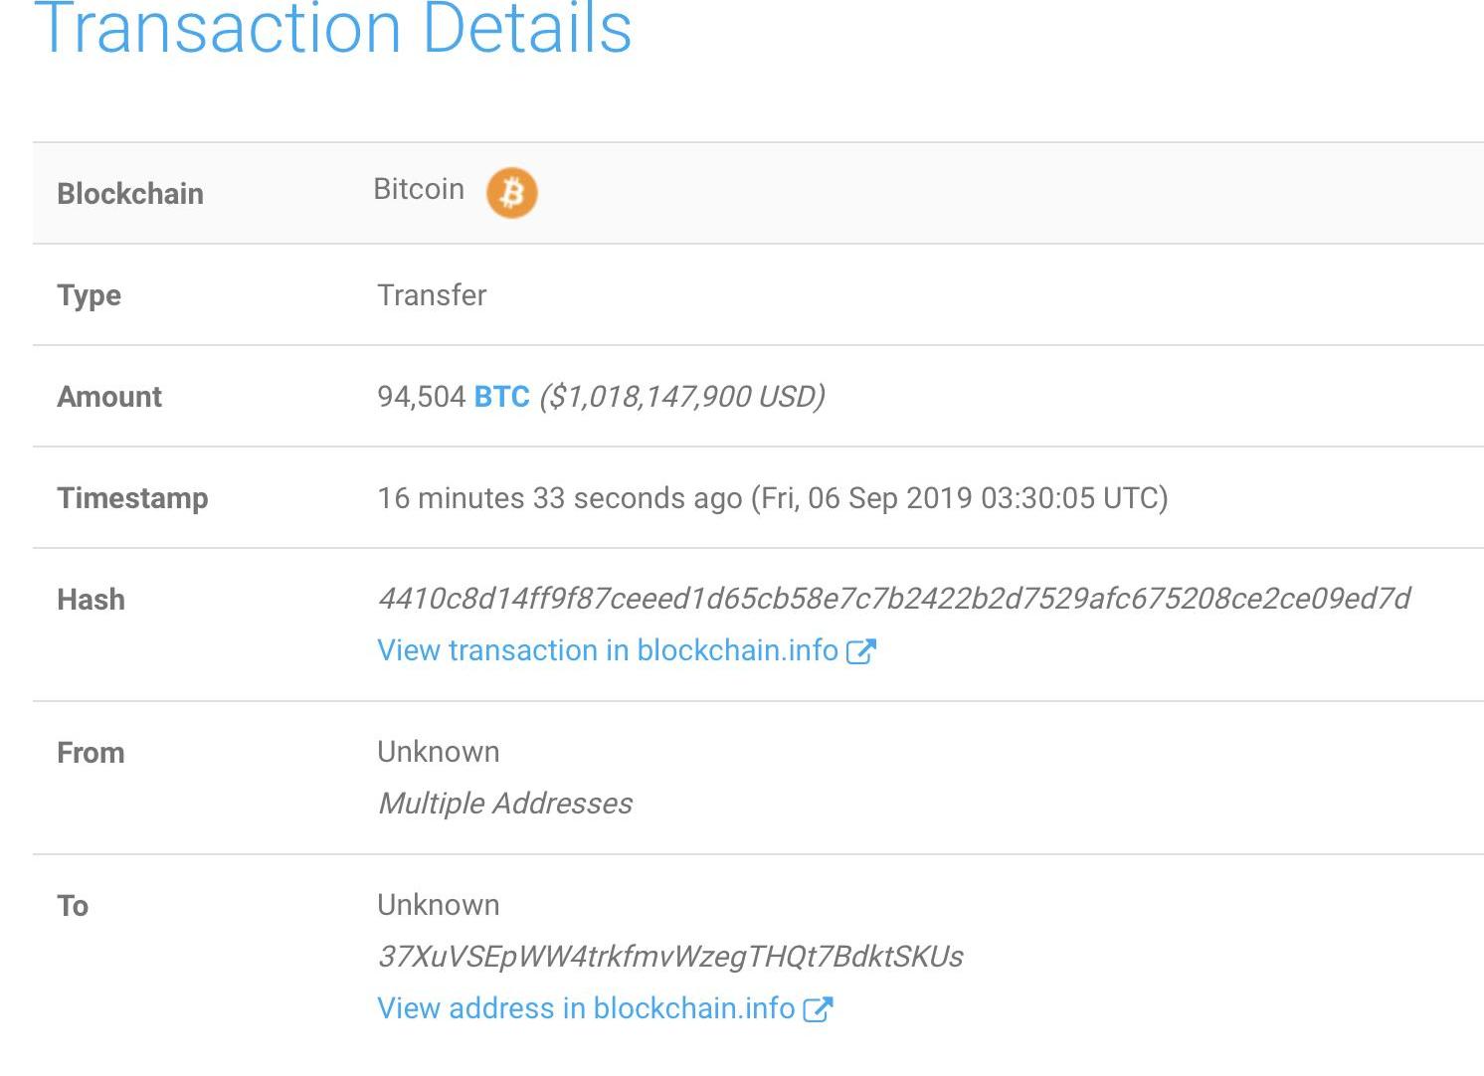
Task: Click external link icon beside address link
Action: point(818,1009)
